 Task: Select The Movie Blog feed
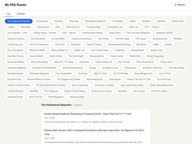[x=93, y=27]
